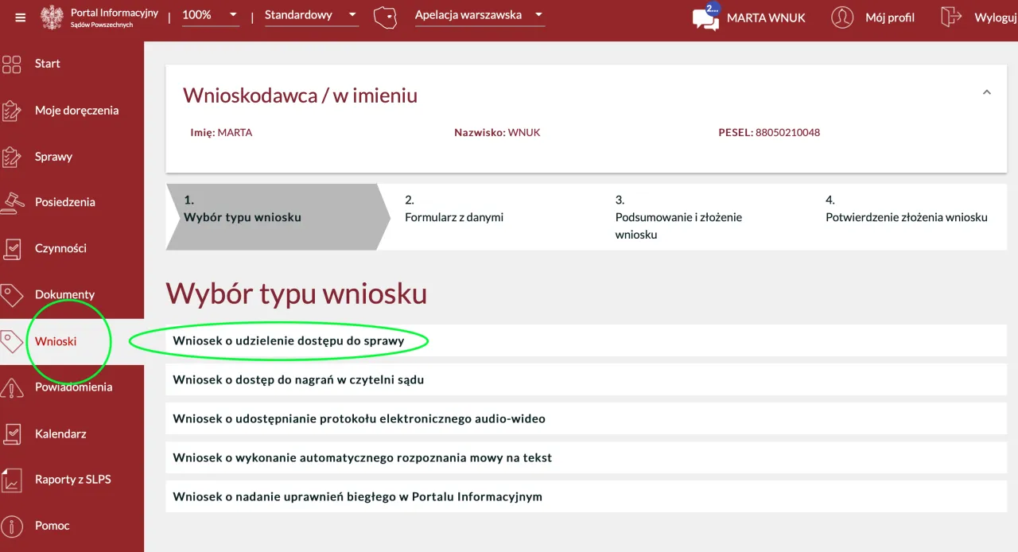This screenshot has height=552, width=1018.
Task: Click the Wyloguj logout icon
Action: [x=951, y=17]
